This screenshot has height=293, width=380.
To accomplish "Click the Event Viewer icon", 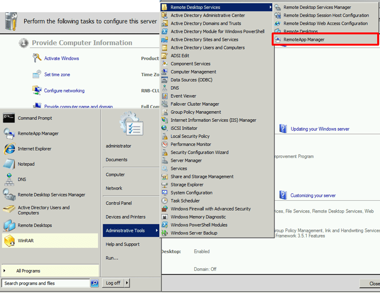I will (164, 96).
